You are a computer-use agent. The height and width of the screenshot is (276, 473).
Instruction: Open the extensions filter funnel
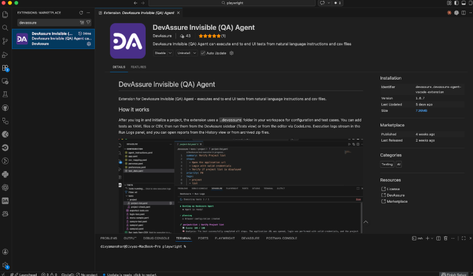(89, 23)
